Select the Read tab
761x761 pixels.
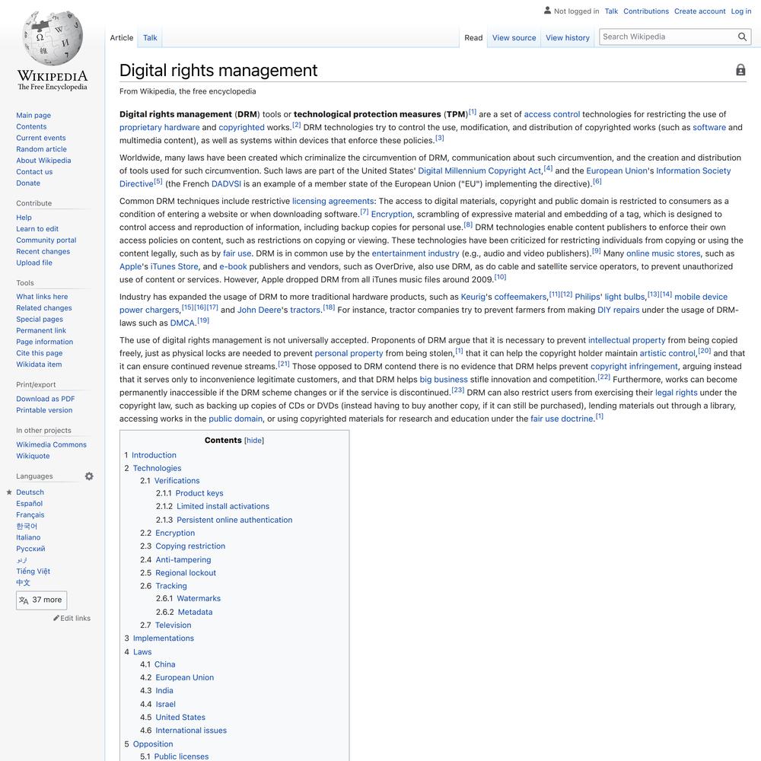[473, 38]
